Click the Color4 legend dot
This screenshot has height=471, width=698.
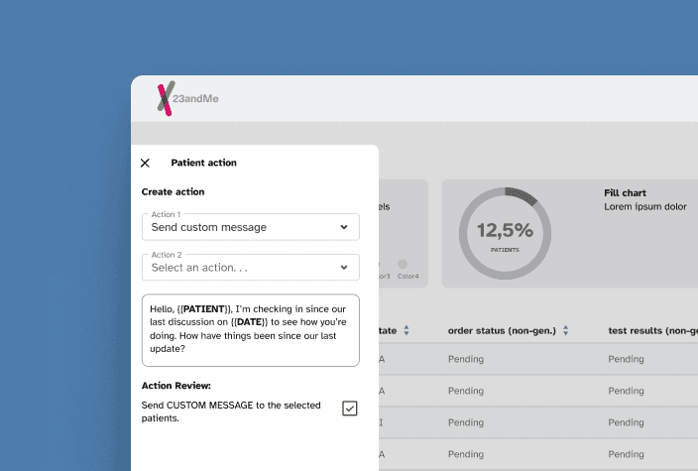pos(403,264)
